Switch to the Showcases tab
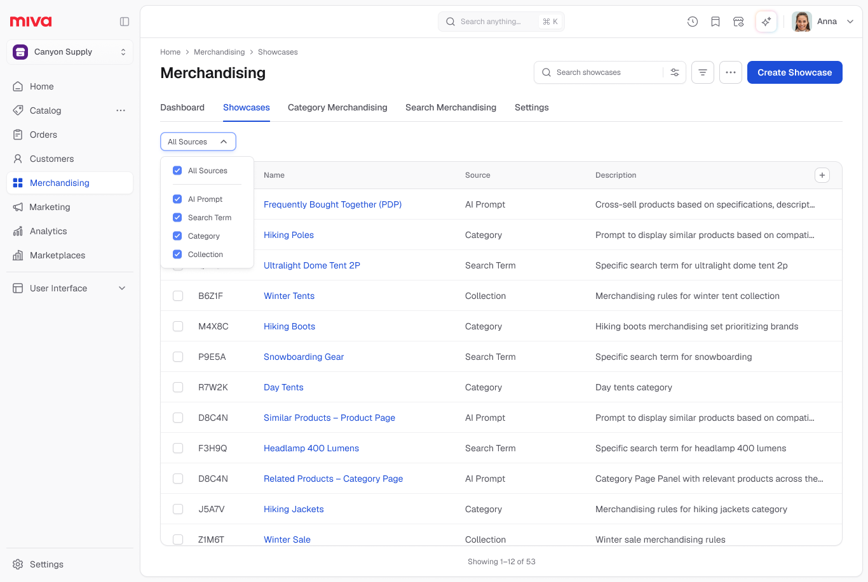The height and width of the screenshot is (582, 868). (247, 107)
